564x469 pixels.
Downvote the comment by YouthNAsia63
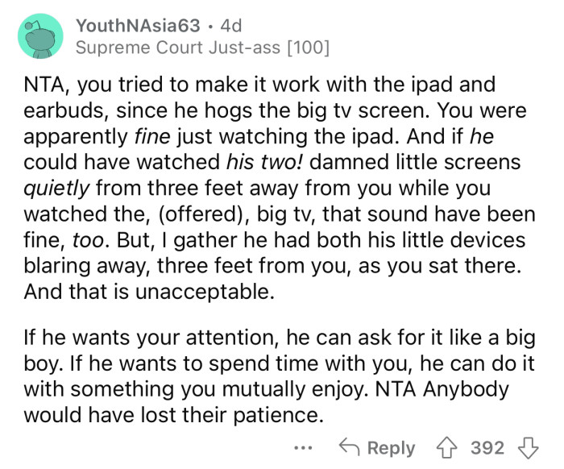[x=528, y=449]
